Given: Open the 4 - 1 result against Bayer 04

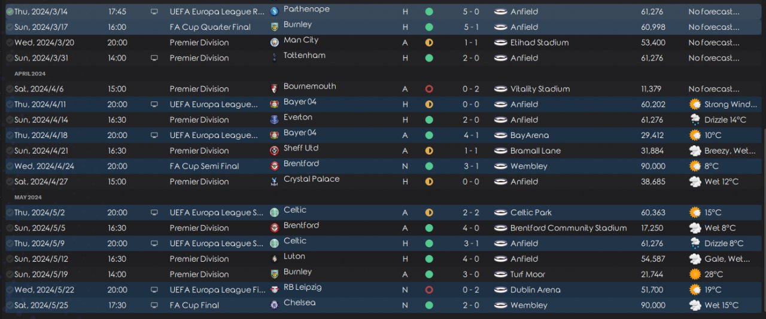Looking at the screenshot, I should point(470,135).
